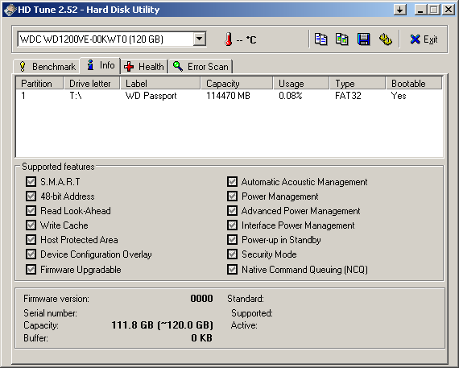Switch to the Benchmark tab
Screen dimensions: 459x368
click(48, 67)
